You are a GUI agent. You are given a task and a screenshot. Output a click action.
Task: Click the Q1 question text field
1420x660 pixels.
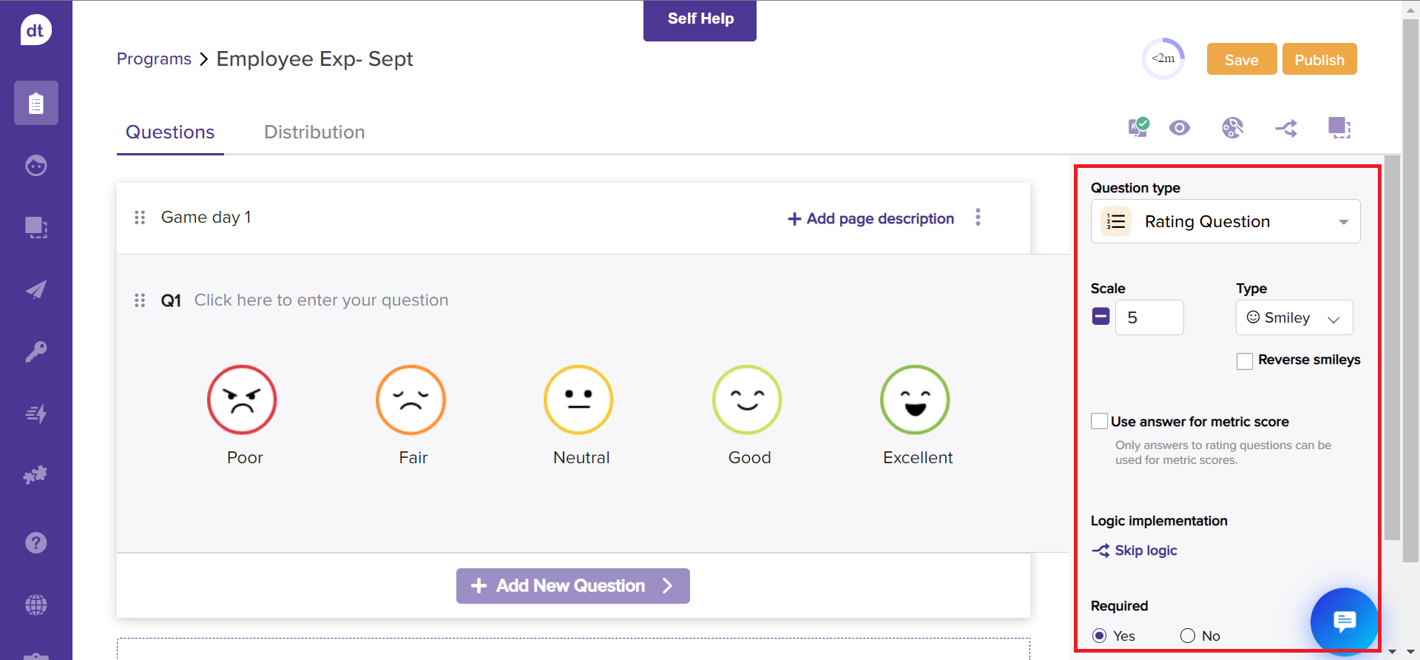321,300
